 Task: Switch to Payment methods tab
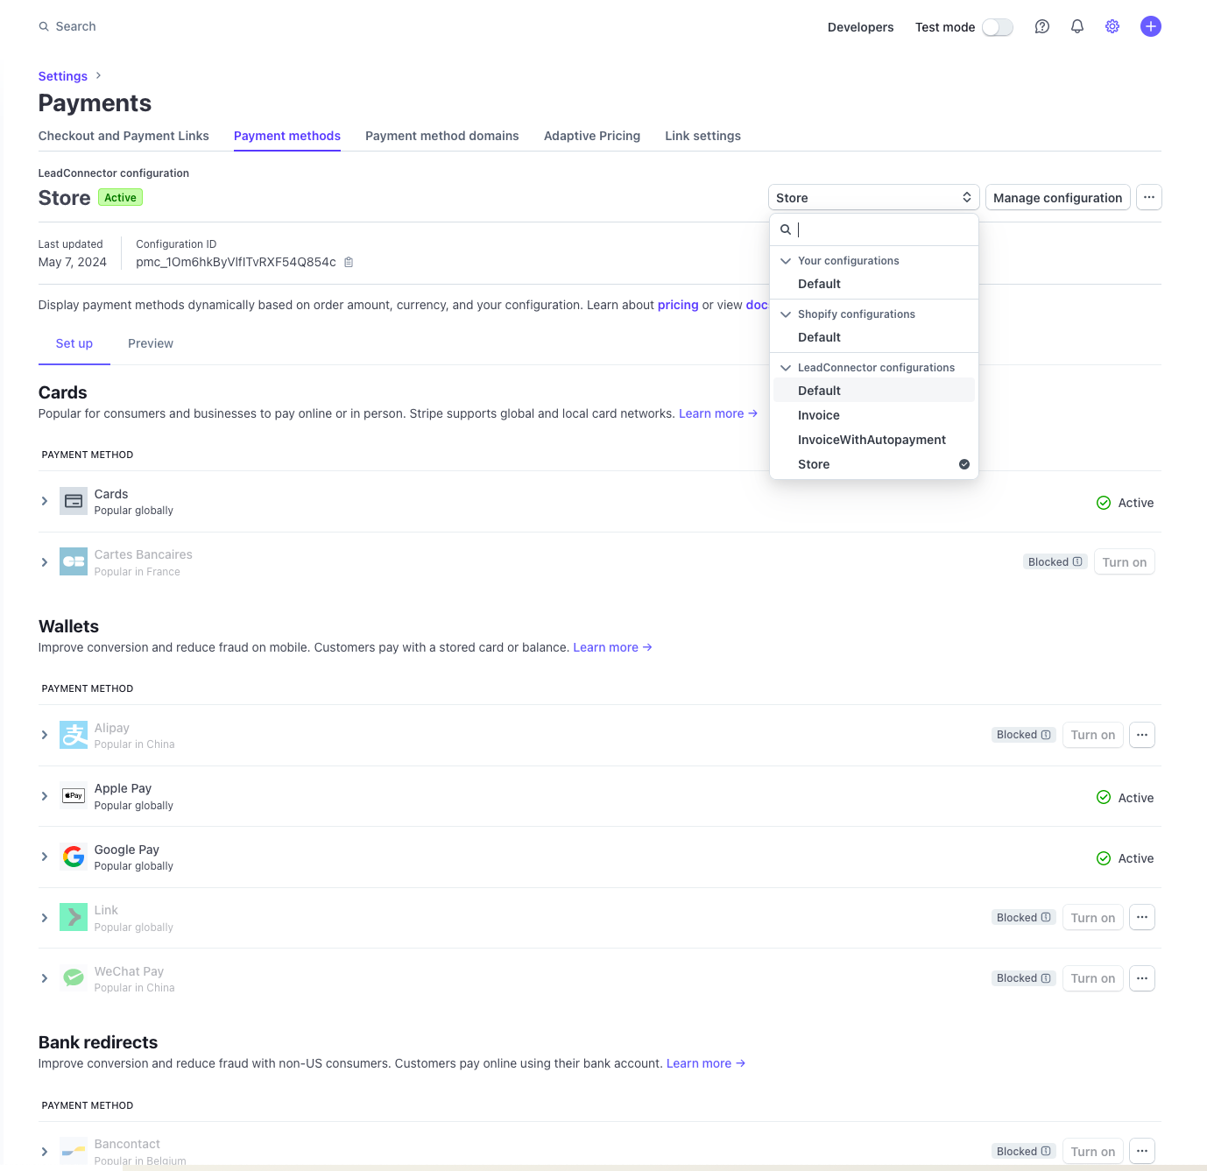click(x=287, y=136)
